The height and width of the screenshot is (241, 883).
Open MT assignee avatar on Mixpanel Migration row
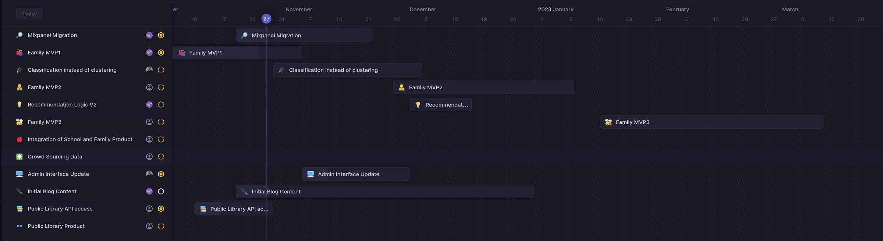(149, 35)
